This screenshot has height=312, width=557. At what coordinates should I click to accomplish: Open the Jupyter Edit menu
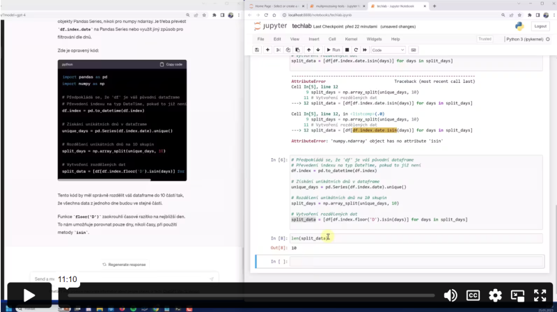point(277,39)
